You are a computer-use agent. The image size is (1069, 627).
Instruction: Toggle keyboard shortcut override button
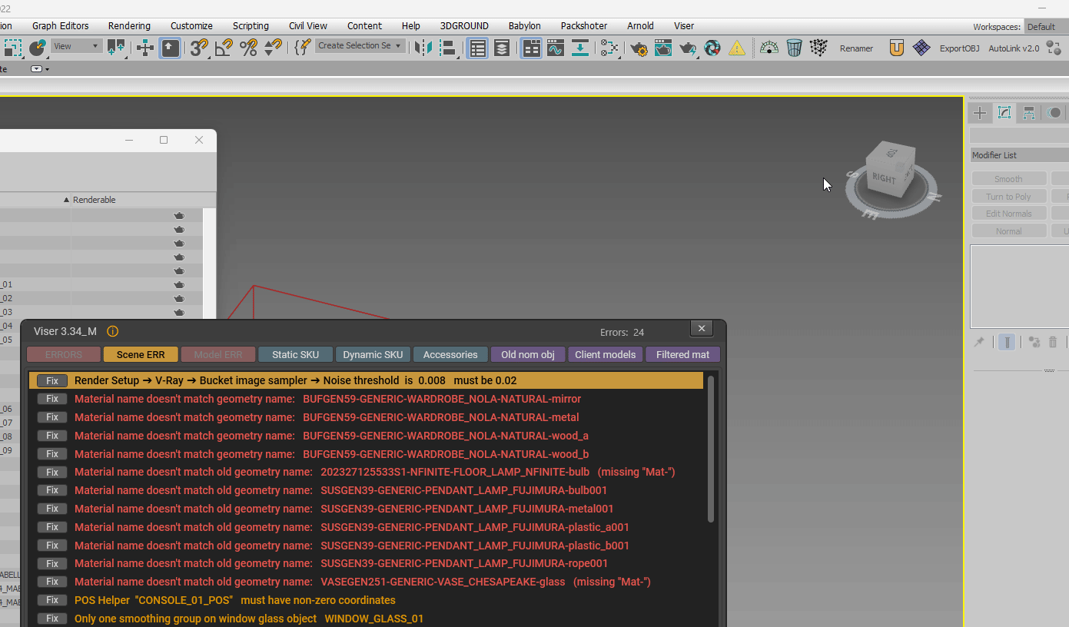tap(170, 48)
